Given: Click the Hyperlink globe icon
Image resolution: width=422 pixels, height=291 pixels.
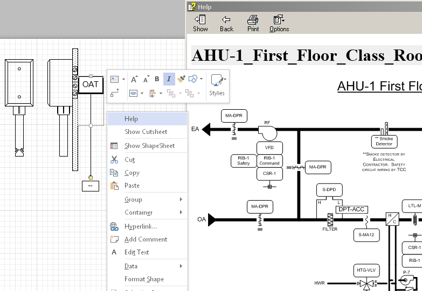Looking at the screenshot, I should tap(114, 226).
